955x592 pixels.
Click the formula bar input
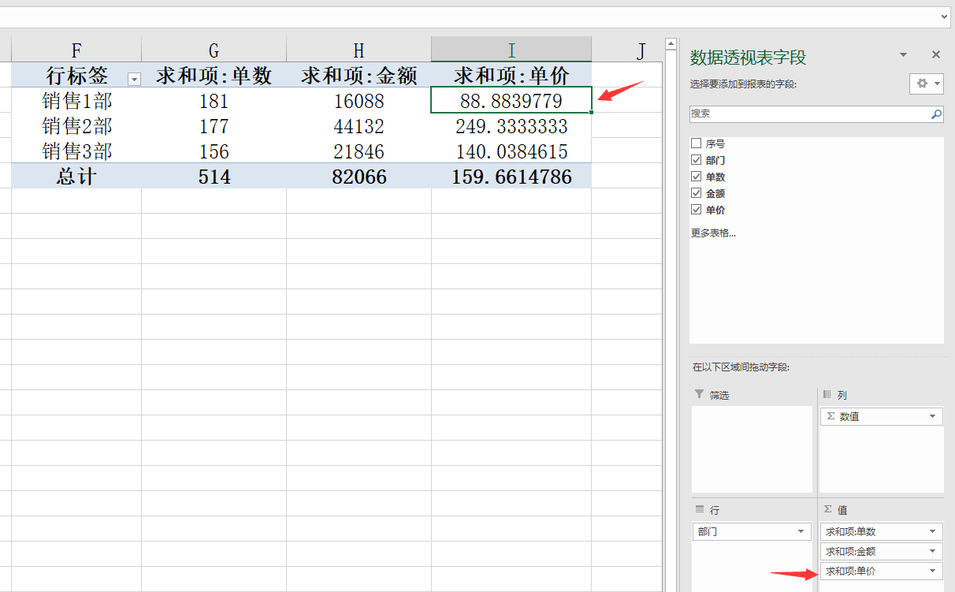coord(469,17)
